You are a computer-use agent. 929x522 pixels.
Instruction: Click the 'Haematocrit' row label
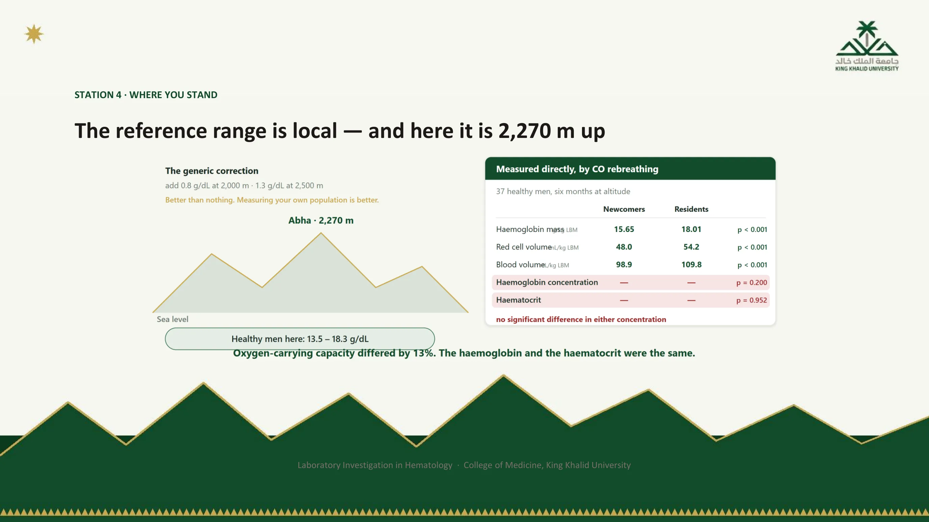click(x=518, y=300)
